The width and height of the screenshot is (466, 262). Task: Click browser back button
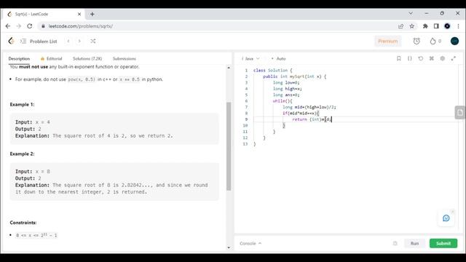8,26
